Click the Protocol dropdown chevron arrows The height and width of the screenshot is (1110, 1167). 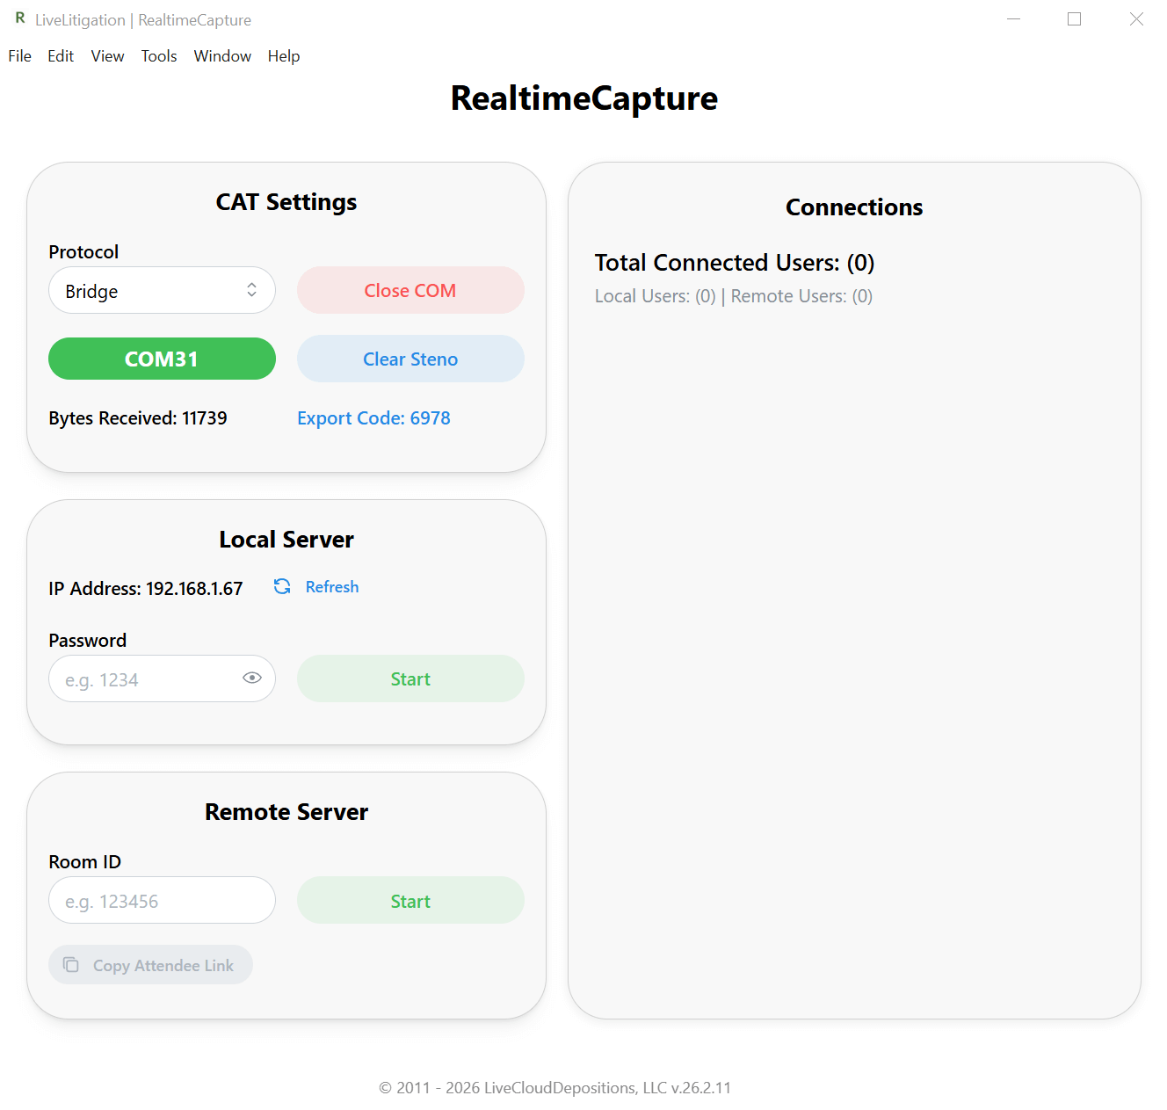tap(252, 290)
